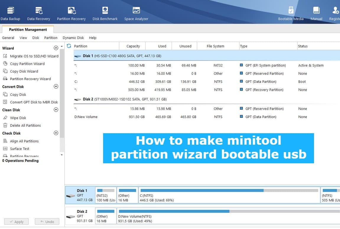Select the Migrate OS to SSD/HD Wizard
Screen dimensions: 340x229
[32, 56]
